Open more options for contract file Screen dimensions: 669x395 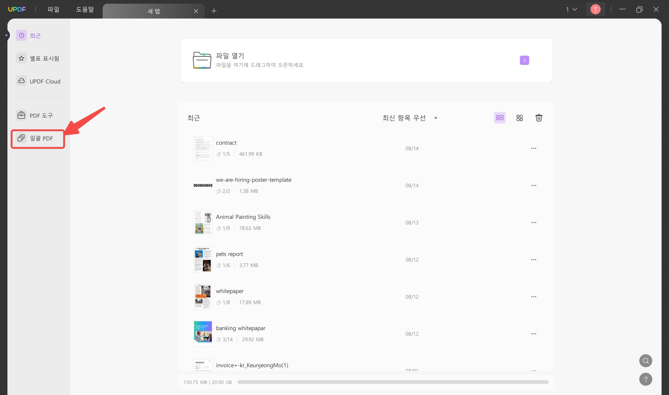point(533,148)
